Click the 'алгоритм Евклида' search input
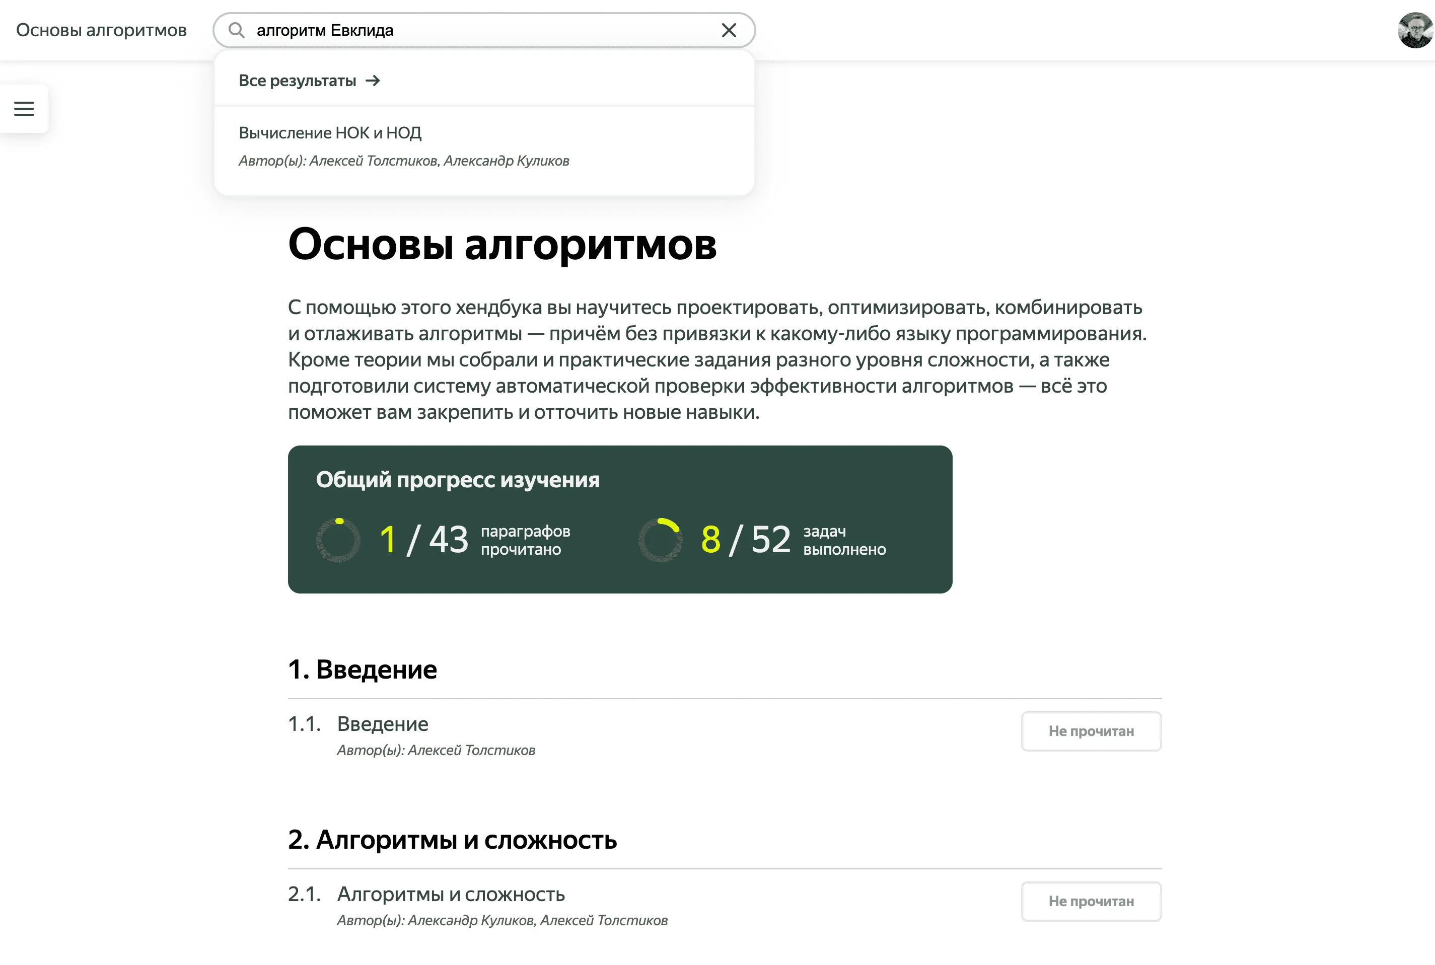 coord(484,30)
